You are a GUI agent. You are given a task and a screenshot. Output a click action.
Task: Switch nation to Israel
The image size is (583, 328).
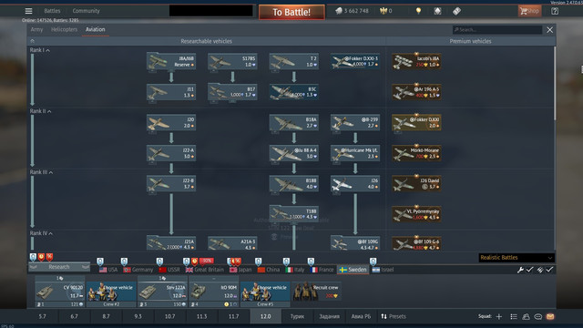[383, 270]
